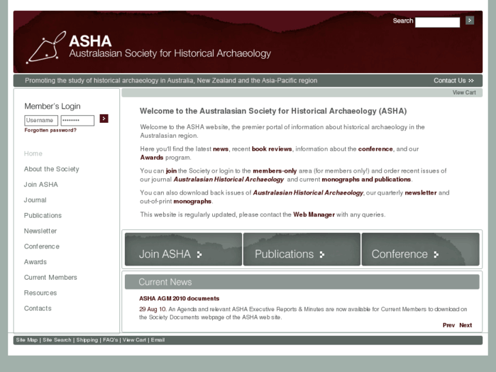Click the ASHA constellation logo icon
496x372 pixels.
coord(46,48)
